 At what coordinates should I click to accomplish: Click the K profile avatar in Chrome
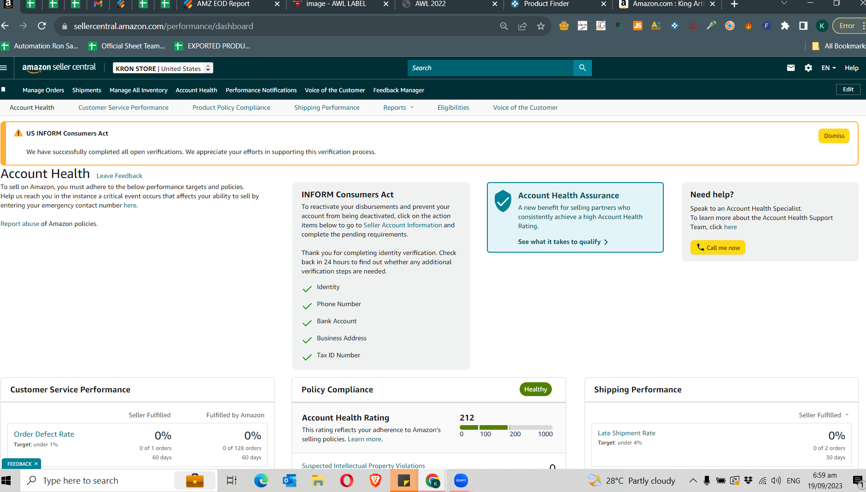[822, 26]
